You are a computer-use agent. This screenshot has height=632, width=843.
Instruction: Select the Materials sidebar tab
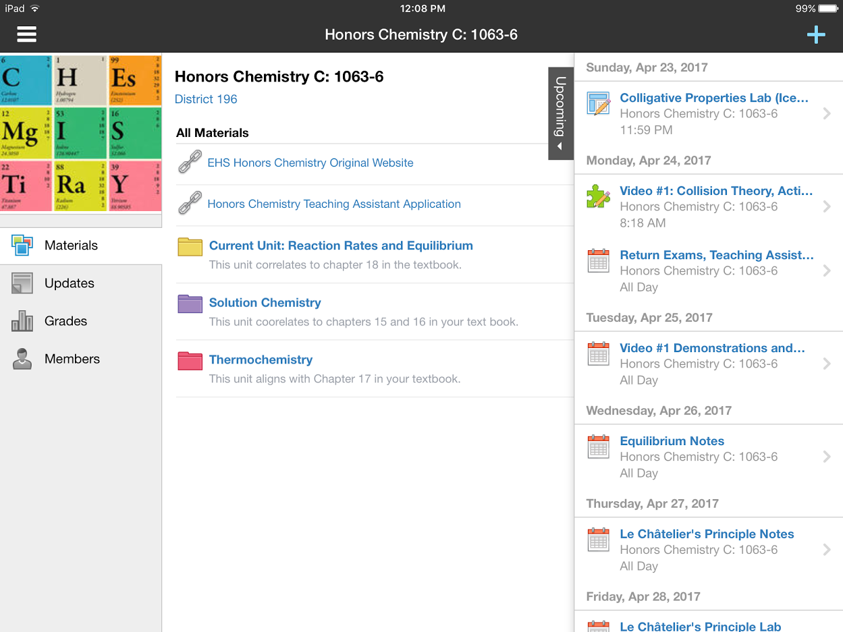[x=81, y=246]
